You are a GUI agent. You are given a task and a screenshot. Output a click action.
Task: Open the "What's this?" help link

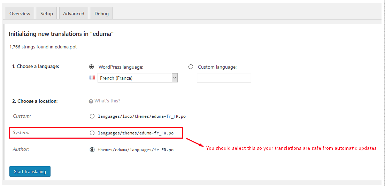point(107,101)
